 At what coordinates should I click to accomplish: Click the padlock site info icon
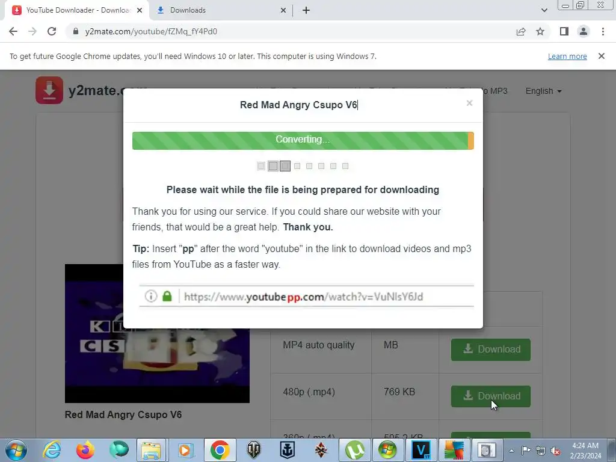(x=76, y=31)
